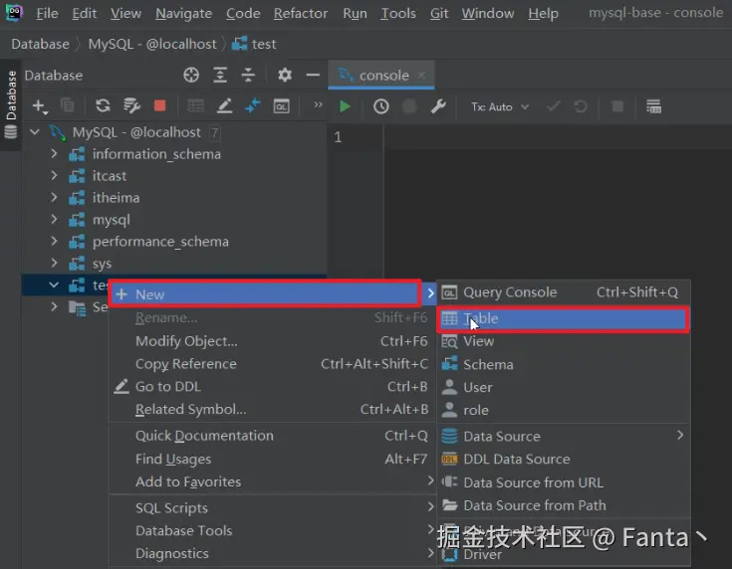
Task: Select DDL Data Source submenu item
Action: click(564, 460)
